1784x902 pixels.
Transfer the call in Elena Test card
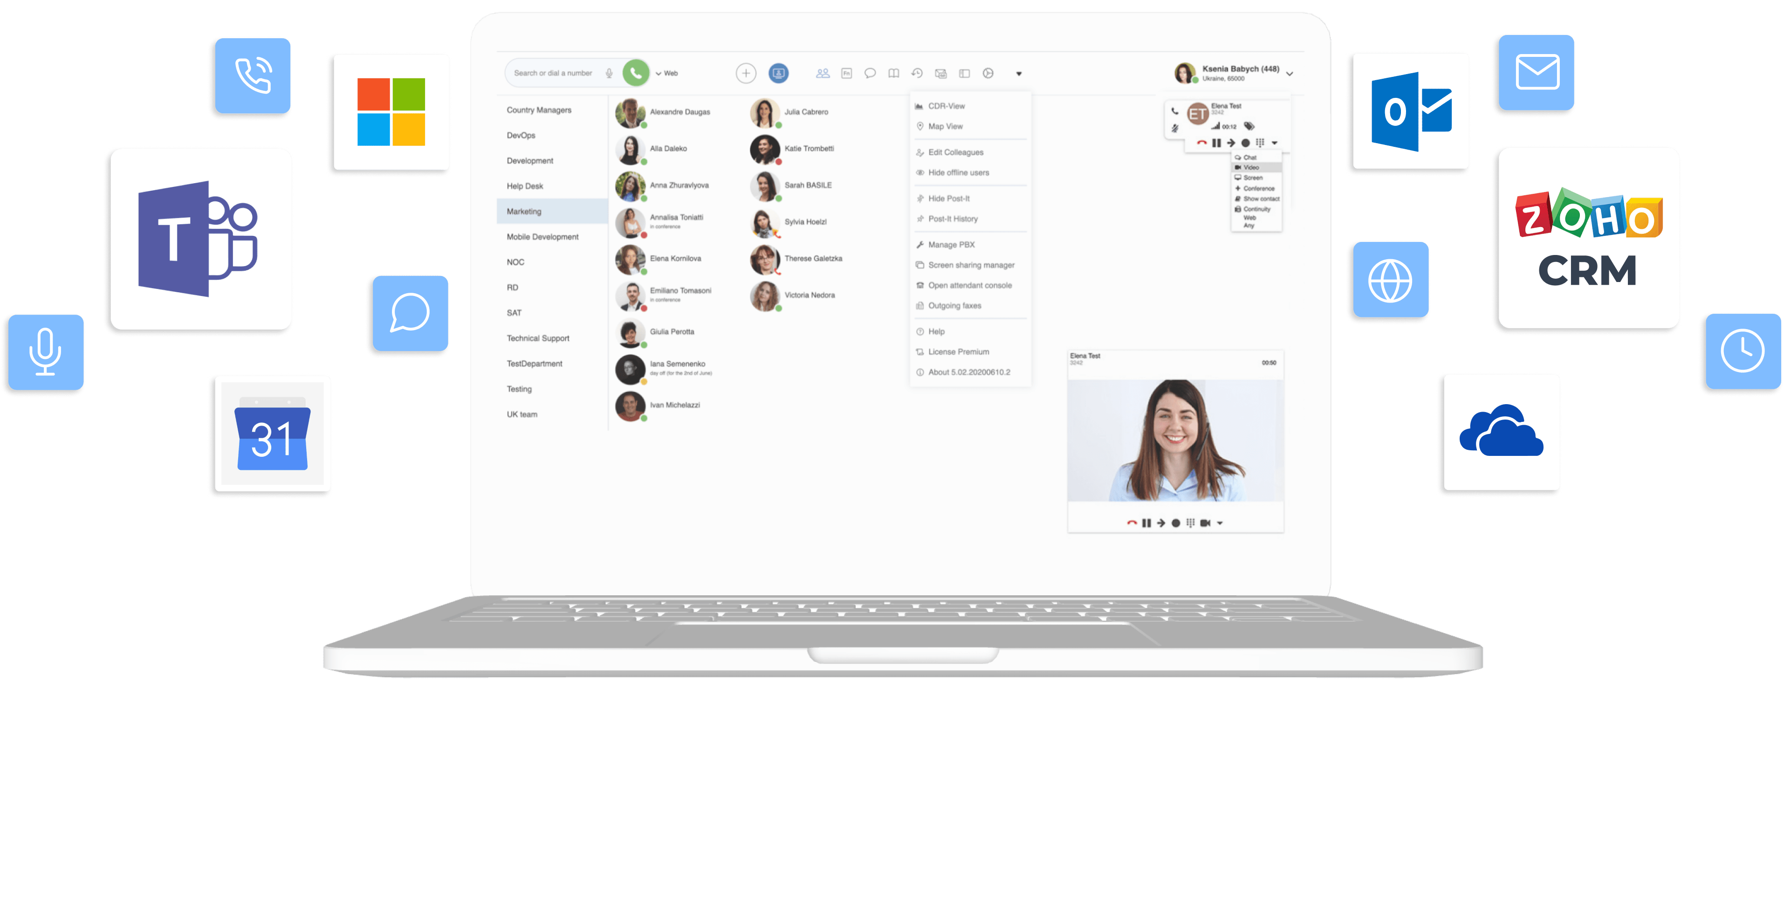pos(1231,143)
